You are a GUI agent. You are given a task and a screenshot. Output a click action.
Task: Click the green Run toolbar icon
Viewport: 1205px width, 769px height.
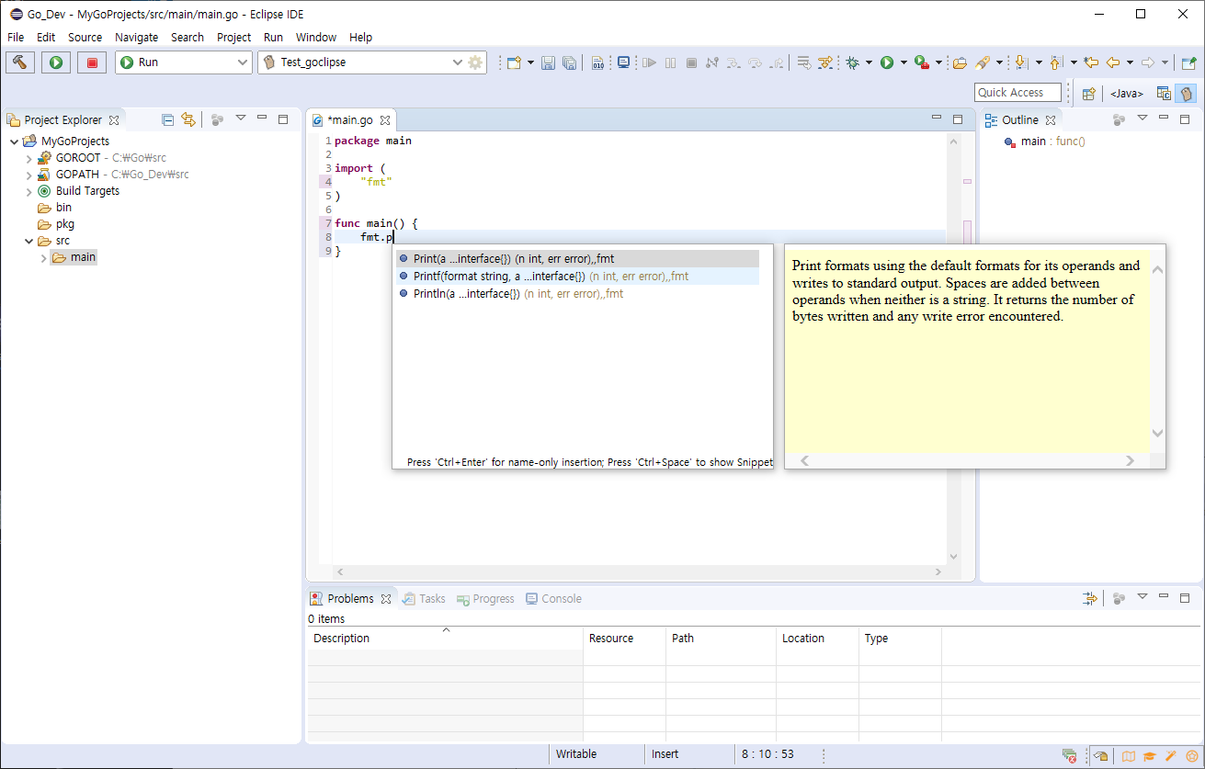887,62
